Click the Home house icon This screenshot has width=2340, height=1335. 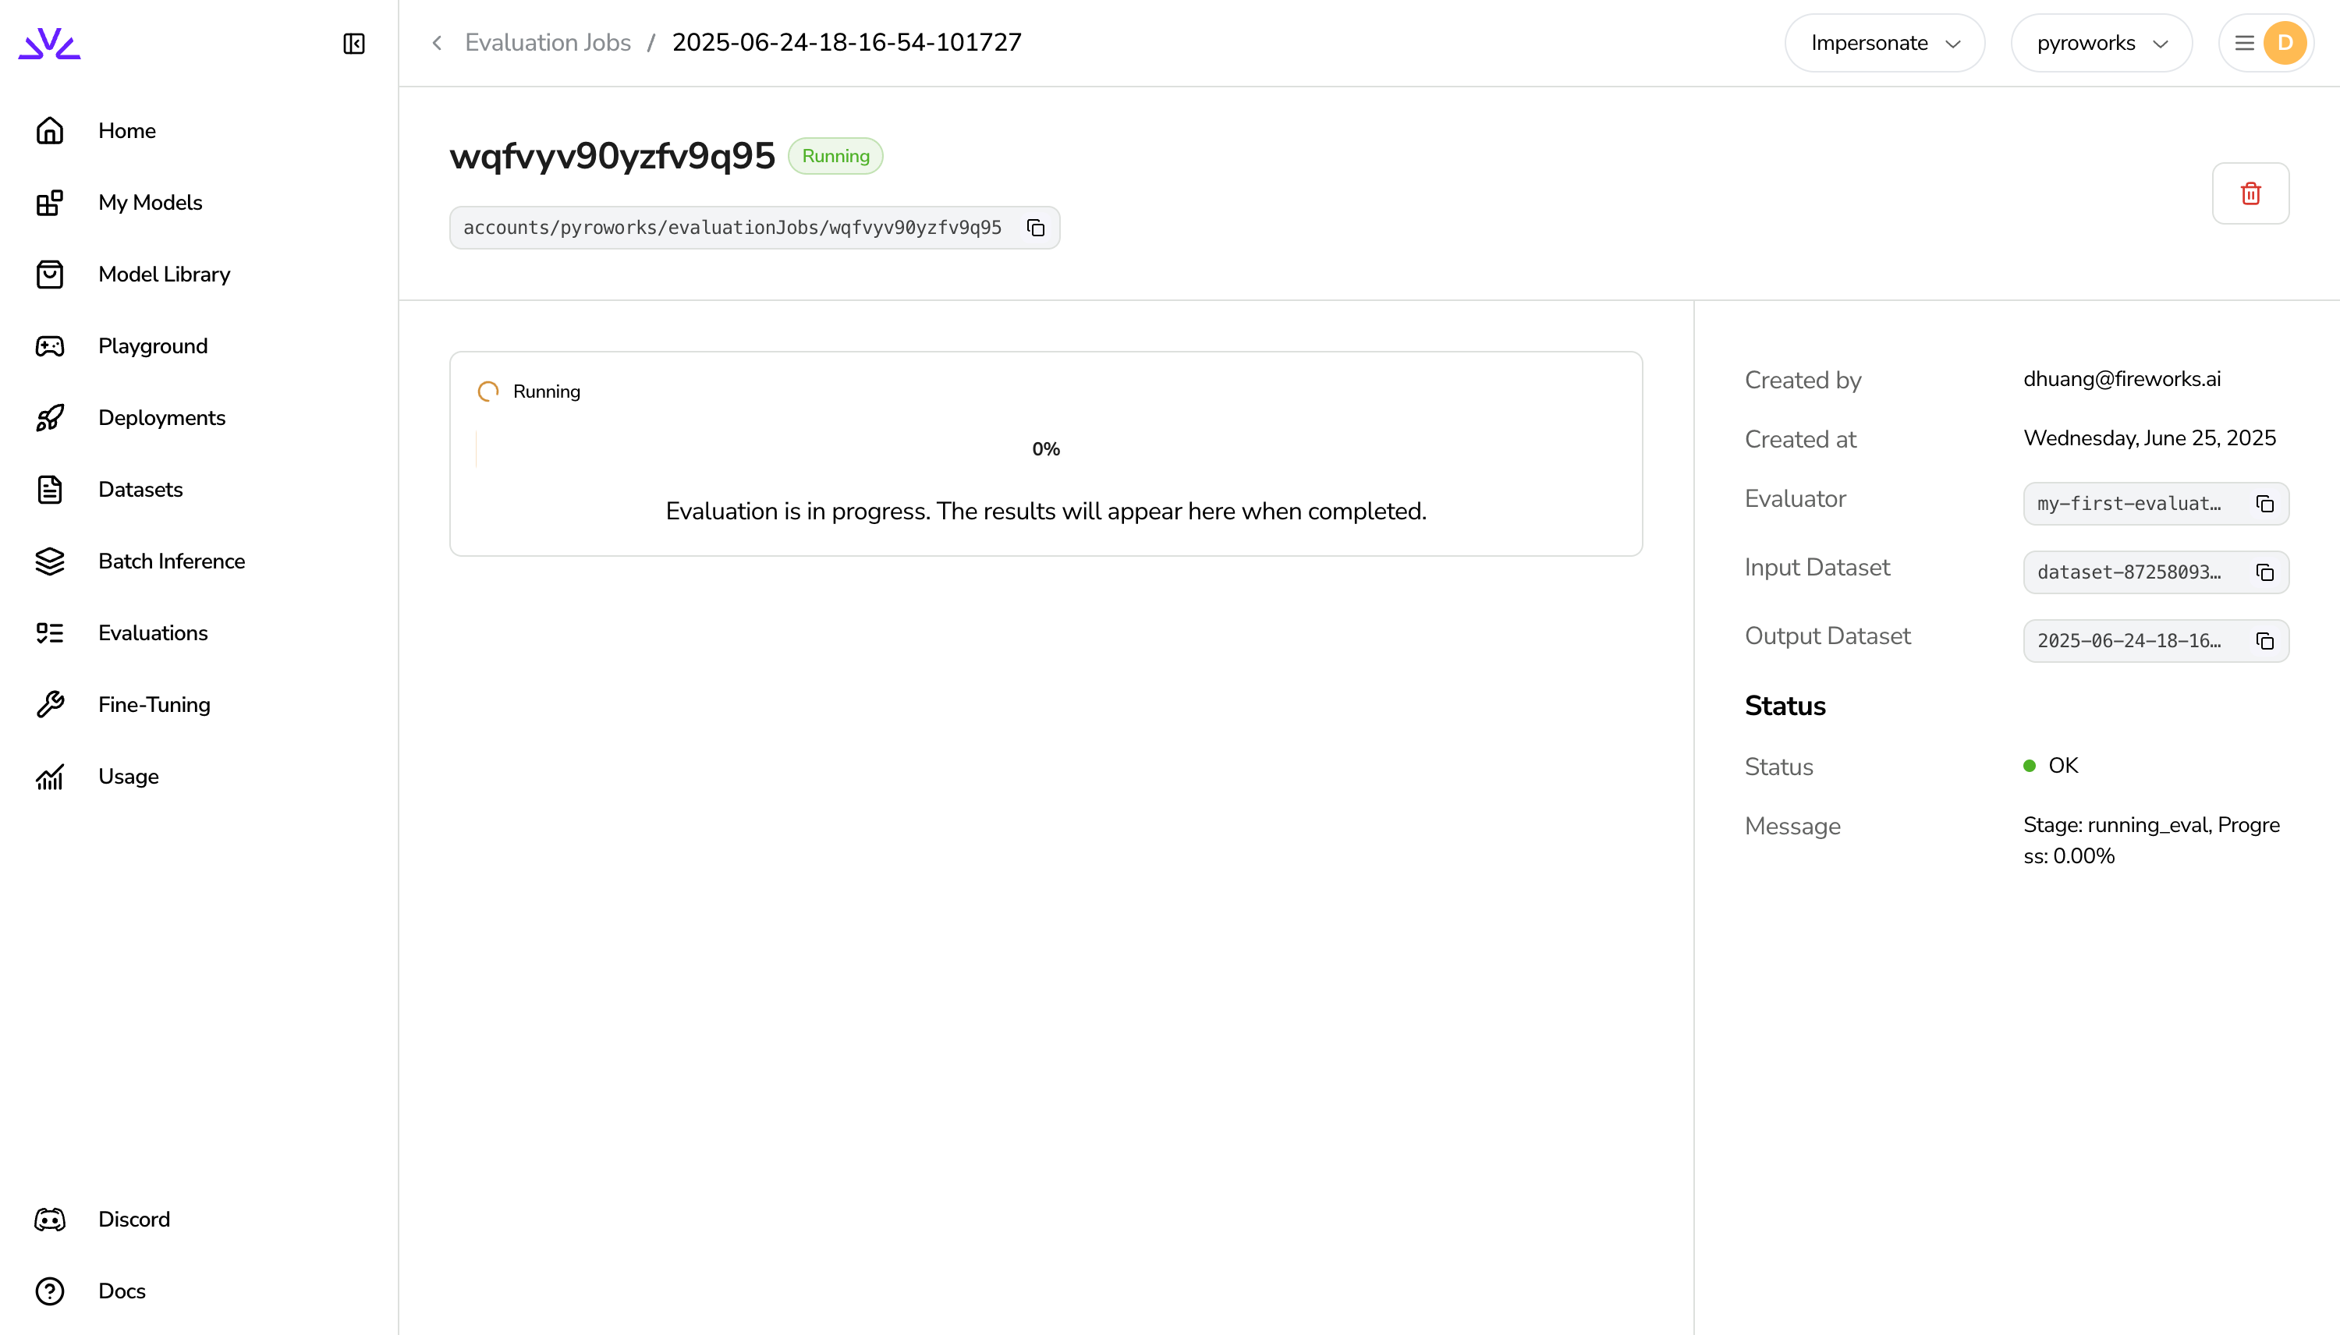(x=49, y=131)
